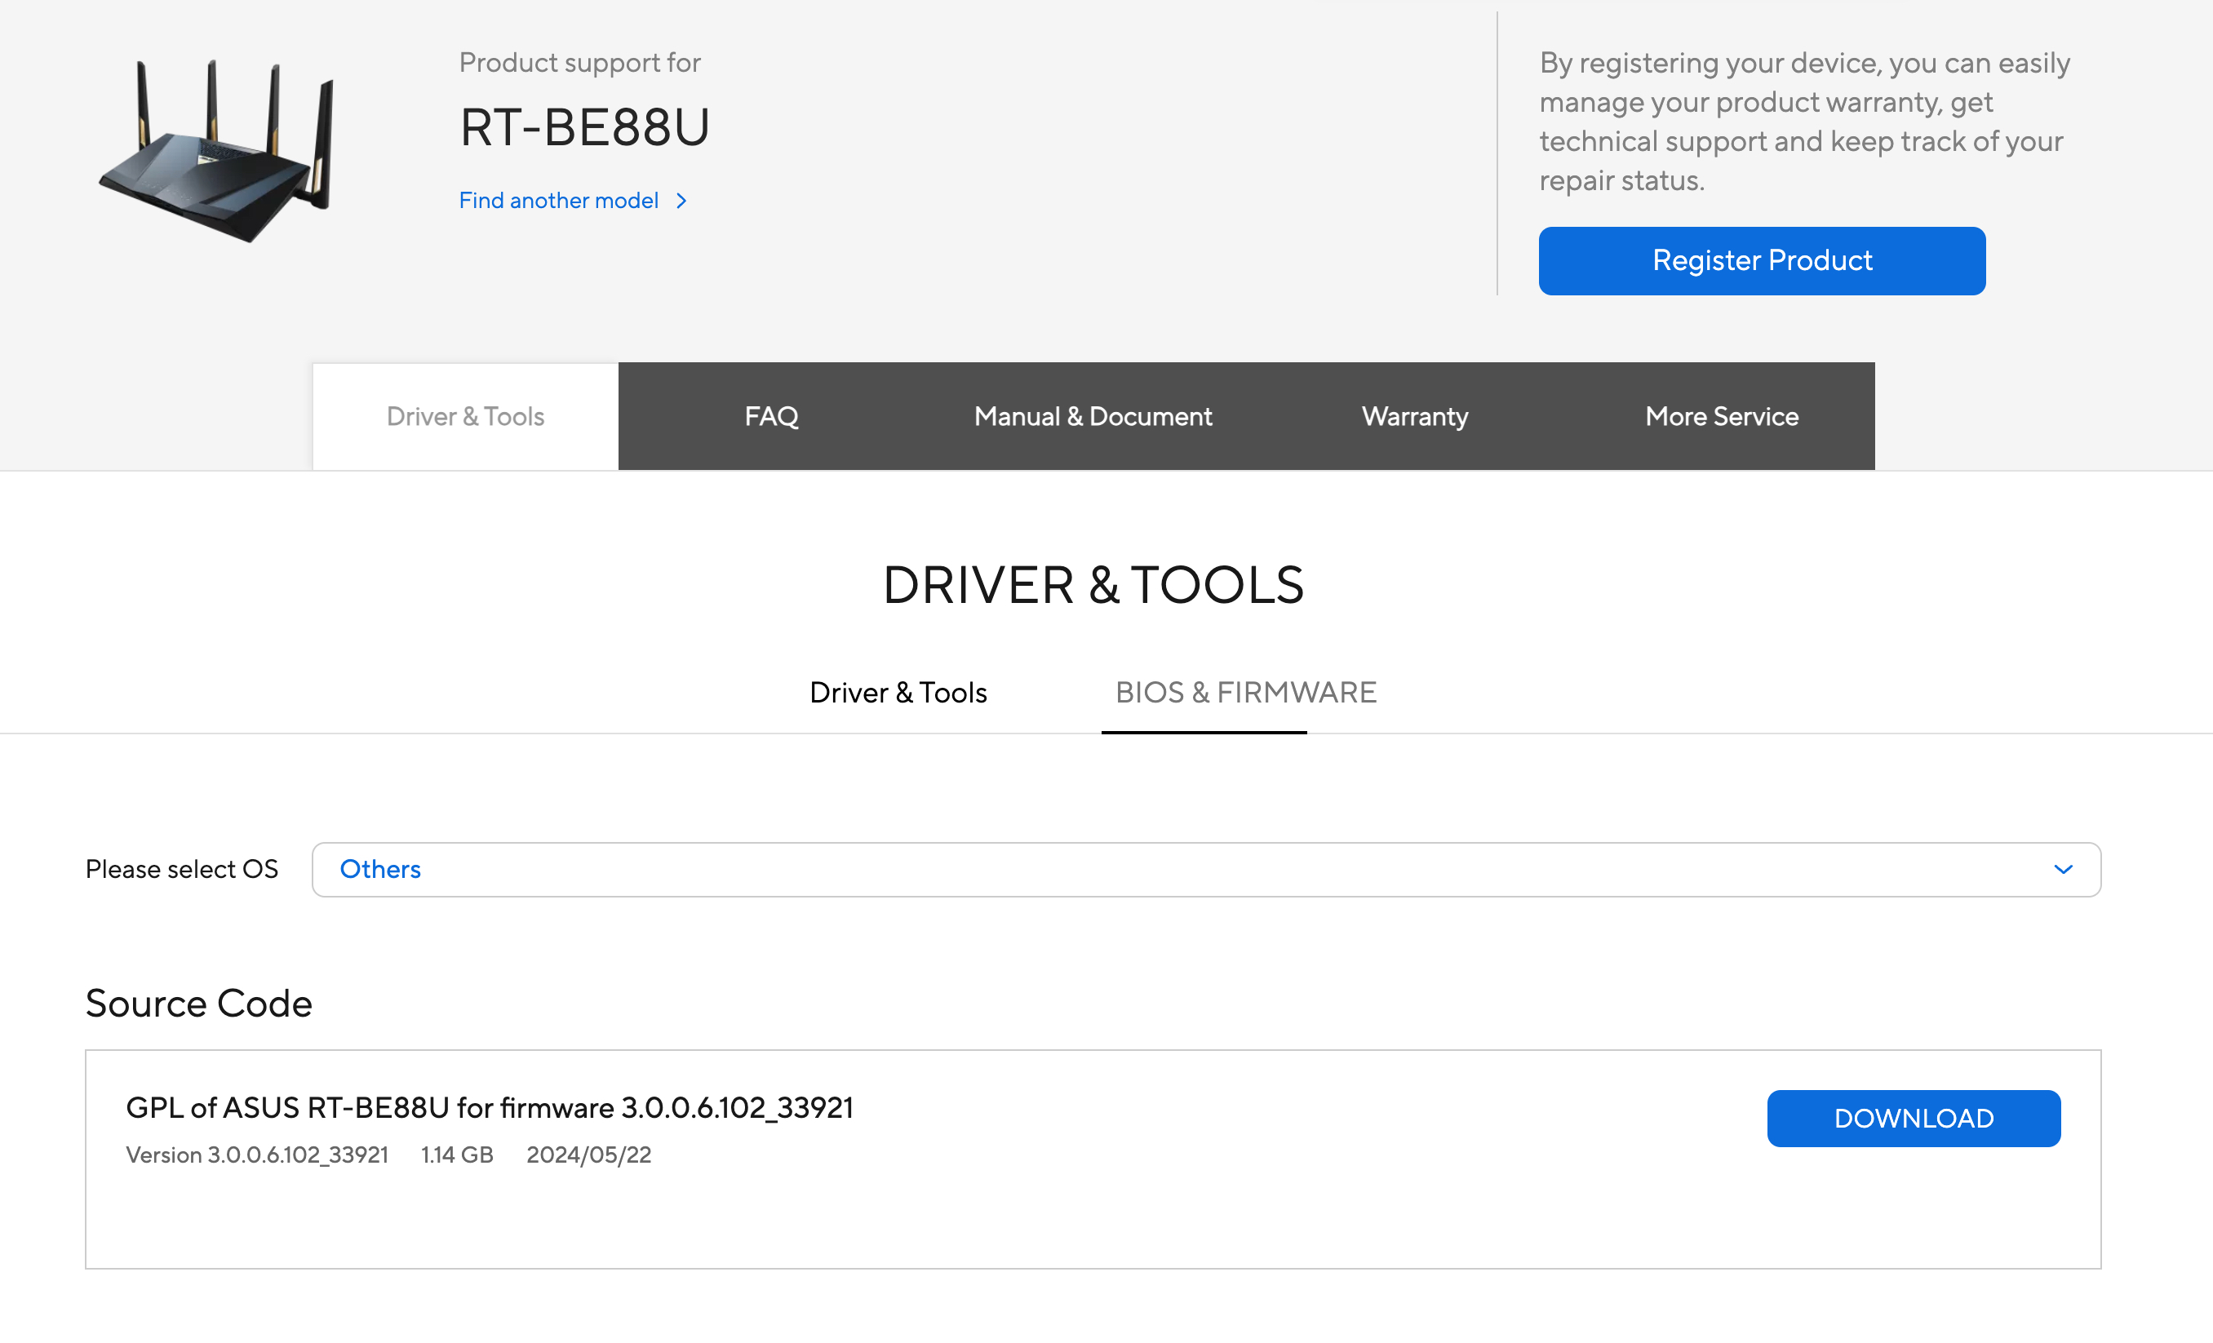Screen dimensions: 2213x1343
Task: Click the 2024/05/22 release date
Action: click(588, 1155)
